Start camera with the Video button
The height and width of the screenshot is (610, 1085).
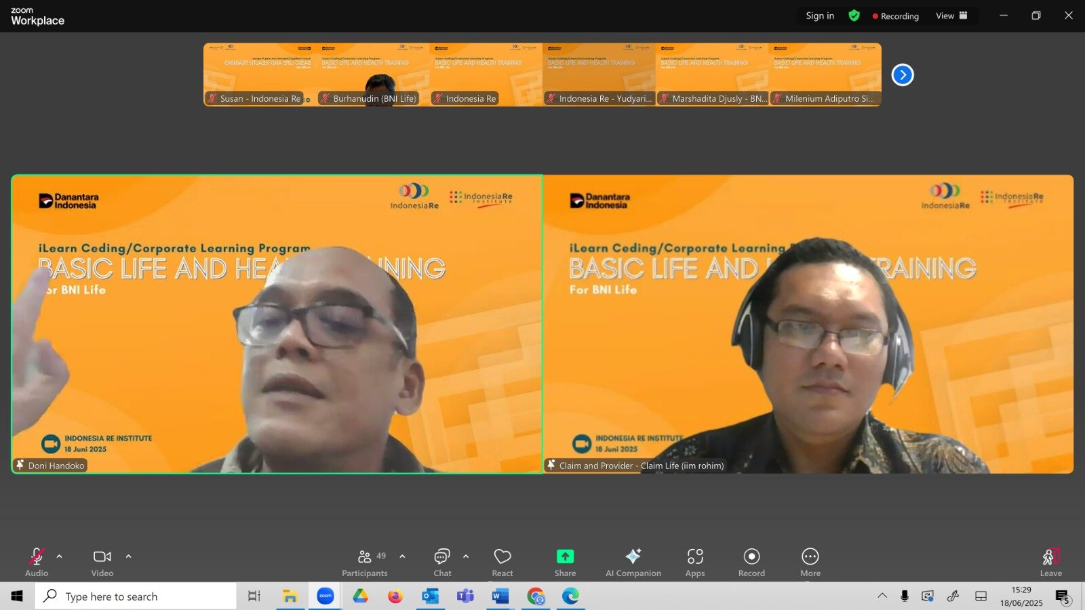102,563
